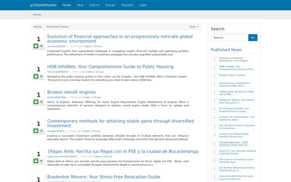Open the Groups nav item

coord(110,5)
